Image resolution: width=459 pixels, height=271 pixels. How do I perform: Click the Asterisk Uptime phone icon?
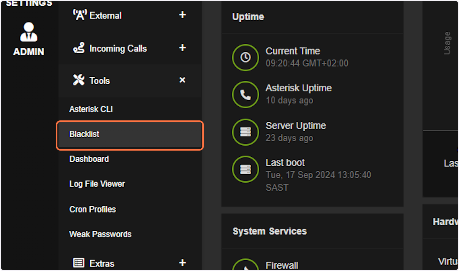coord(245,94)
